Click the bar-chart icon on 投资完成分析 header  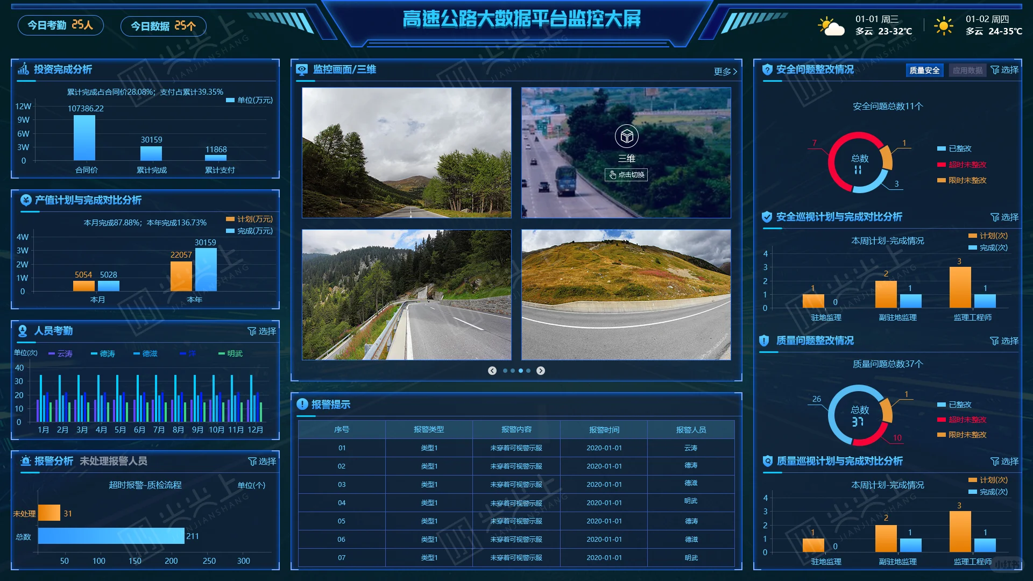[x=22, y=69]
